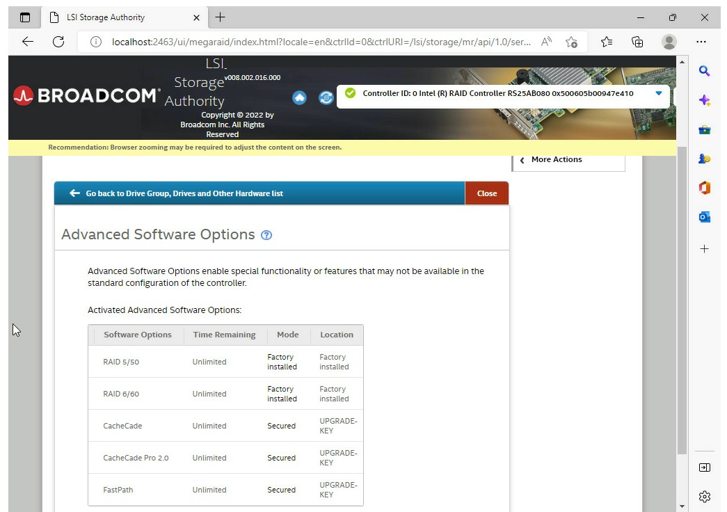Screen dimensions: 727x512
Task: Click the browser Back arrow
Action: pos(28,42)
